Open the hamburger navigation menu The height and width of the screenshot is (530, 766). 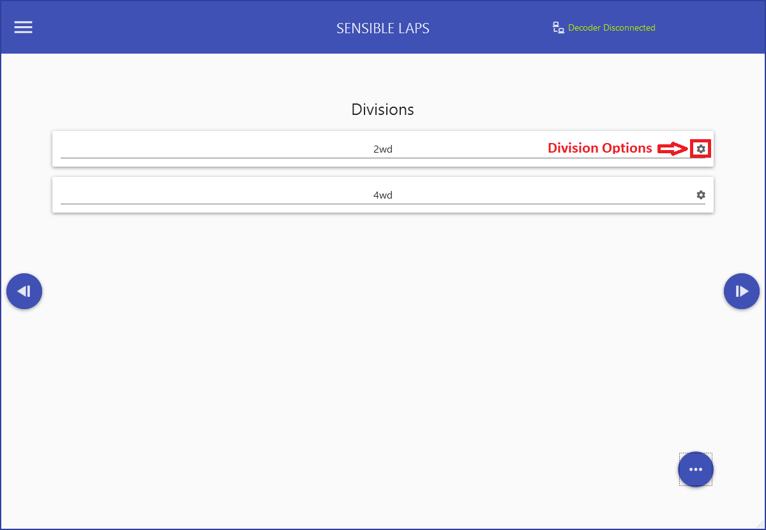click(24, 27)
